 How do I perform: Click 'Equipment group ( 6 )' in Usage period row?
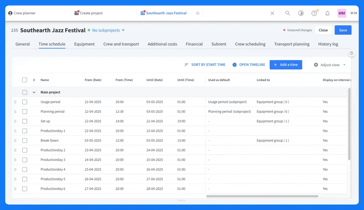click(273, 102)
